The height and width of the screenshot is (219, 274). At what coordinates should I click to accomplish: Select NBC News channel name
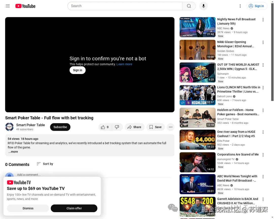pyautogui.click(x=223, y=28)
